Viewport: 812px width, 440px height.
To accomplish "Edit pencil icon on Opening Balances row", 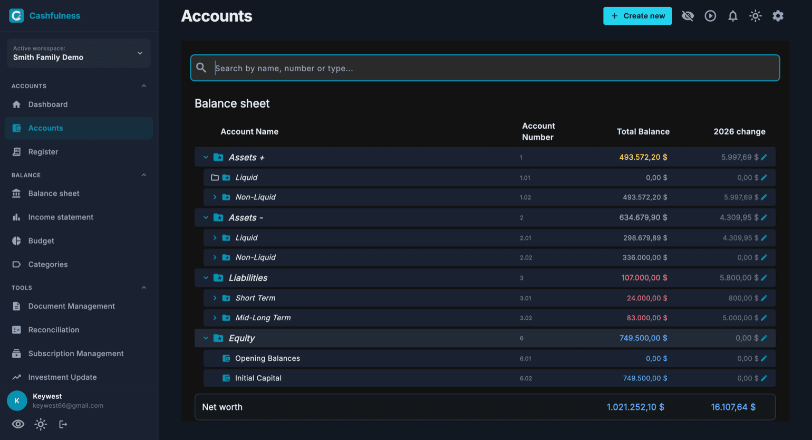I will click(764, 358).
